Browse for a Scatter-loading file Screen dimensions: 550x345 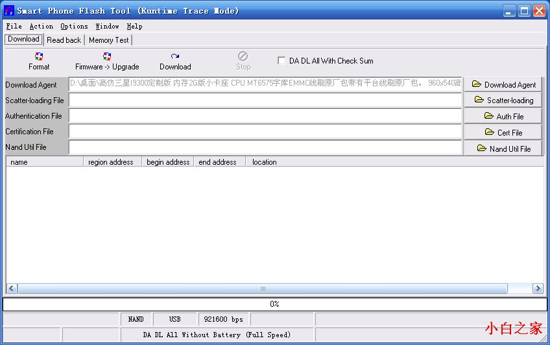pyautogui.click(x=503, y=101)
